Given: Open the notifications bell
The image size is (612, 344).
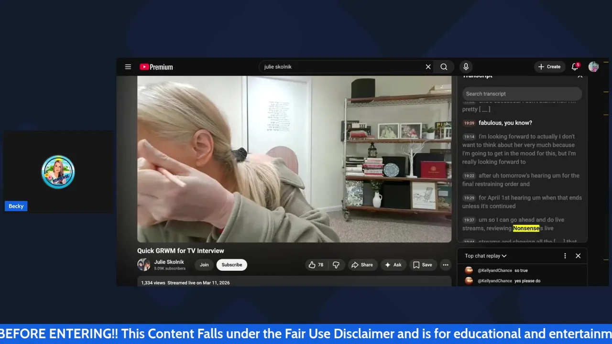Looking at the screenshot, I should point(575,67).
